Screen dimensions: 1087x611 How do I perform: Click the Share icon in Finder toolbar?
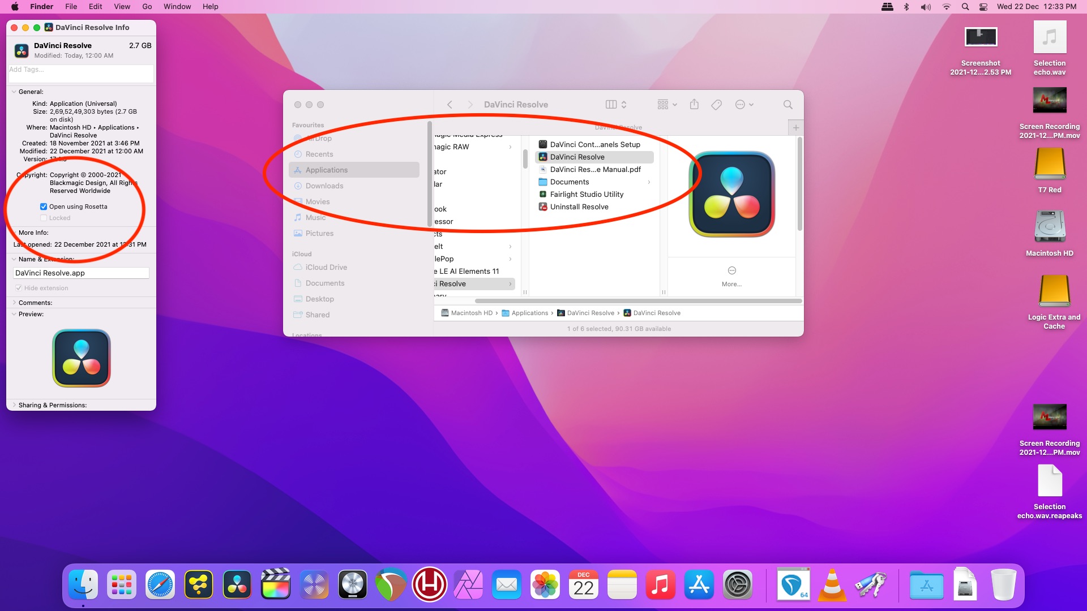694,105
